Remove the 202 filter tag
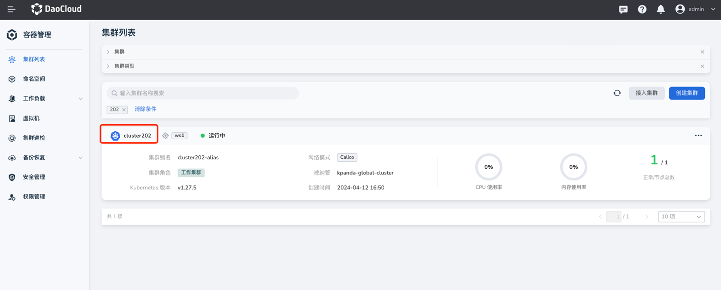721x290 pixels. [x=124, y=110]
